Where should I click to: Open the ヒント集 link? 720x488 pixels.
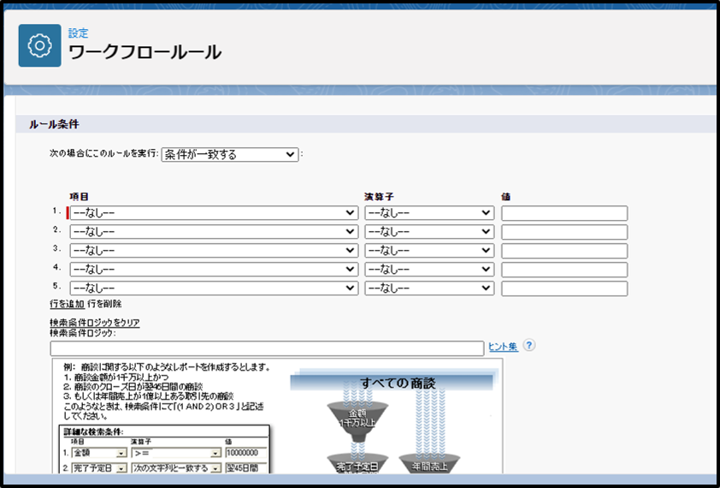tap(503, 347)
